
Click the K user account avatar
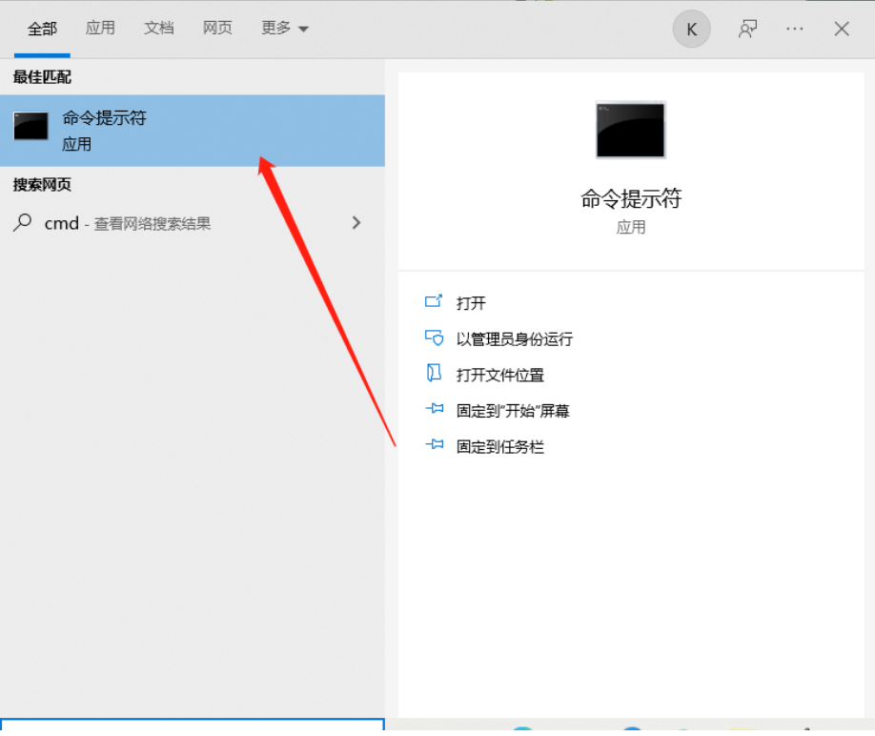pos(691,30)
